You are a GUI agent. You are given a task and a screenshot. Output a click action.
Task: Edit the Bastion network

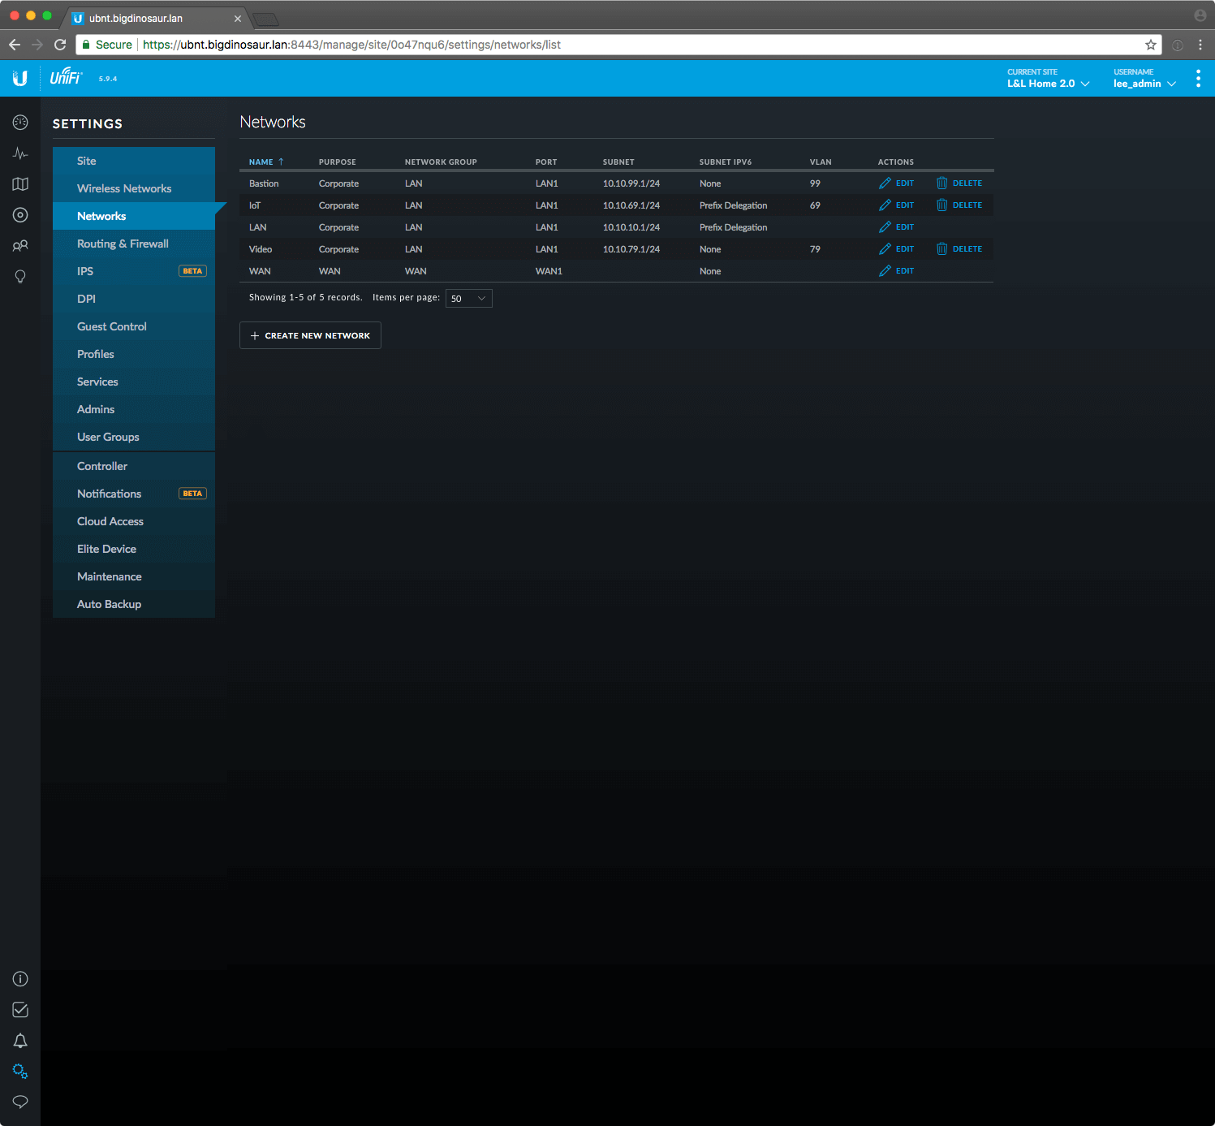tap(897, 183)
